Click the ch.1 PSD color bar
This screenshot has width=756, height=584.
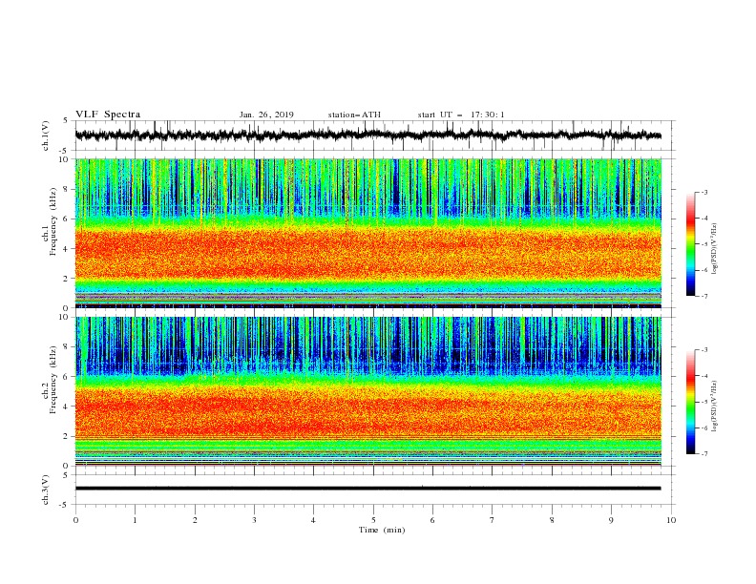690,244
